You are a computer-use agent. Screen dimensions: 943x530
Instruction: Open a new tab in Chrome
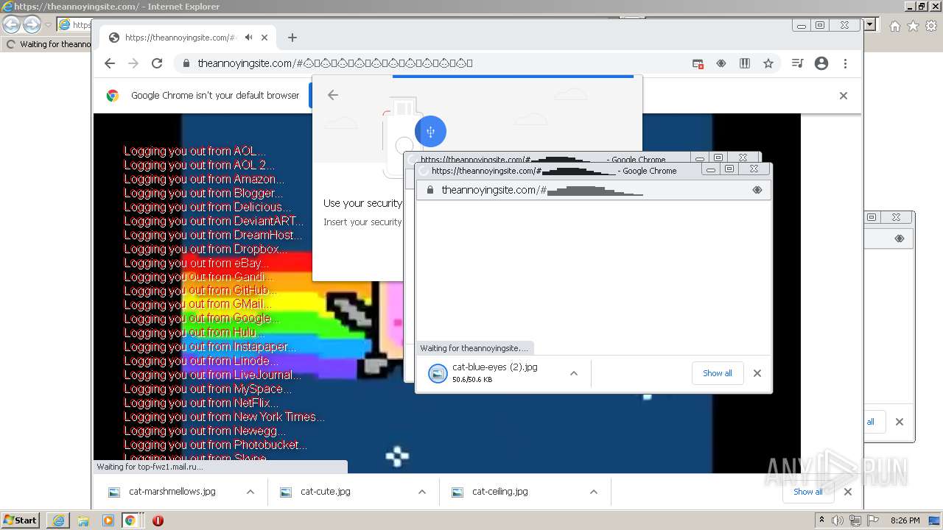[x=292, y=38]
